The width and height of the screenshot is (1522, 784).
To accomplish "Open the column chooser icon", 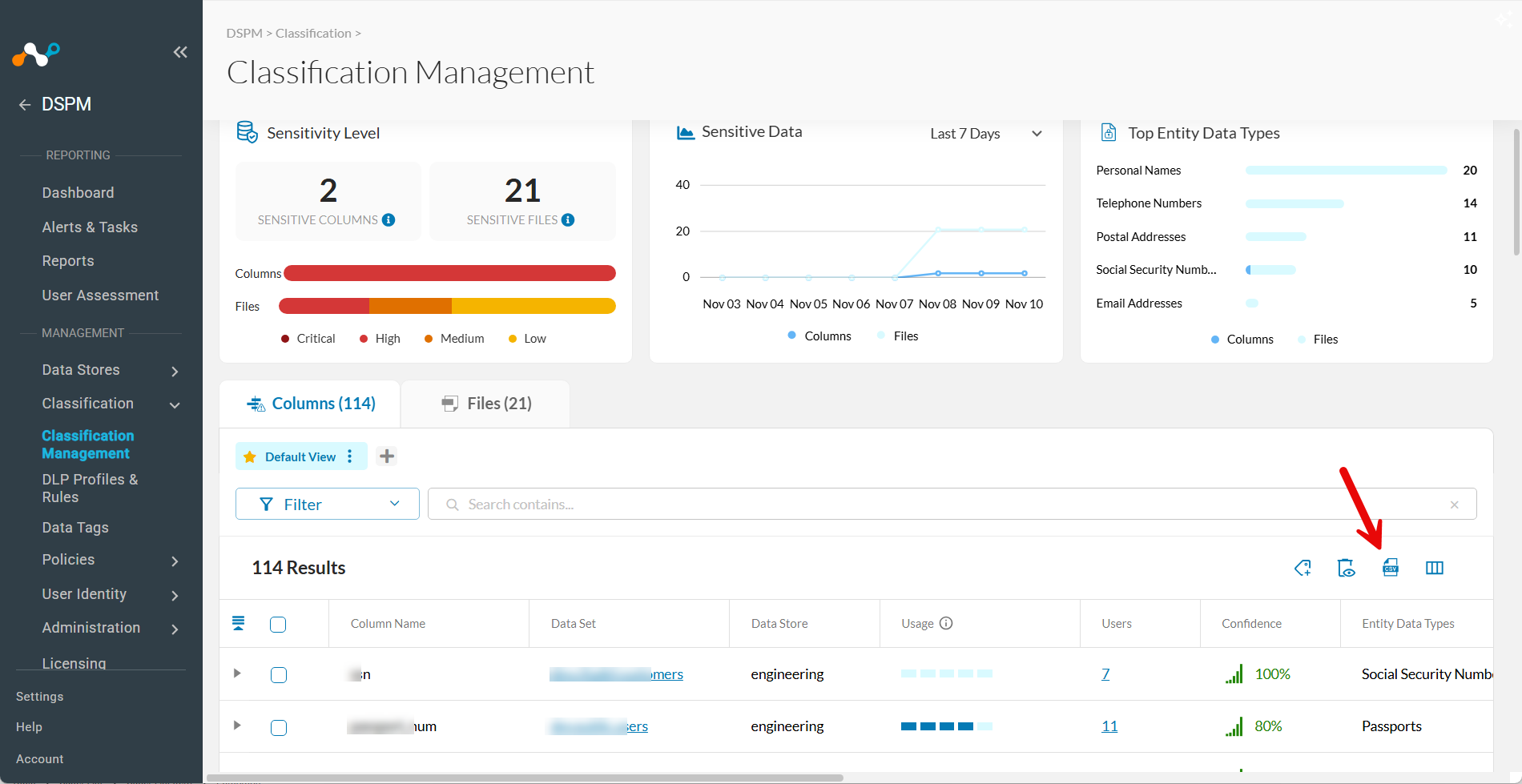I will 1435,568.
